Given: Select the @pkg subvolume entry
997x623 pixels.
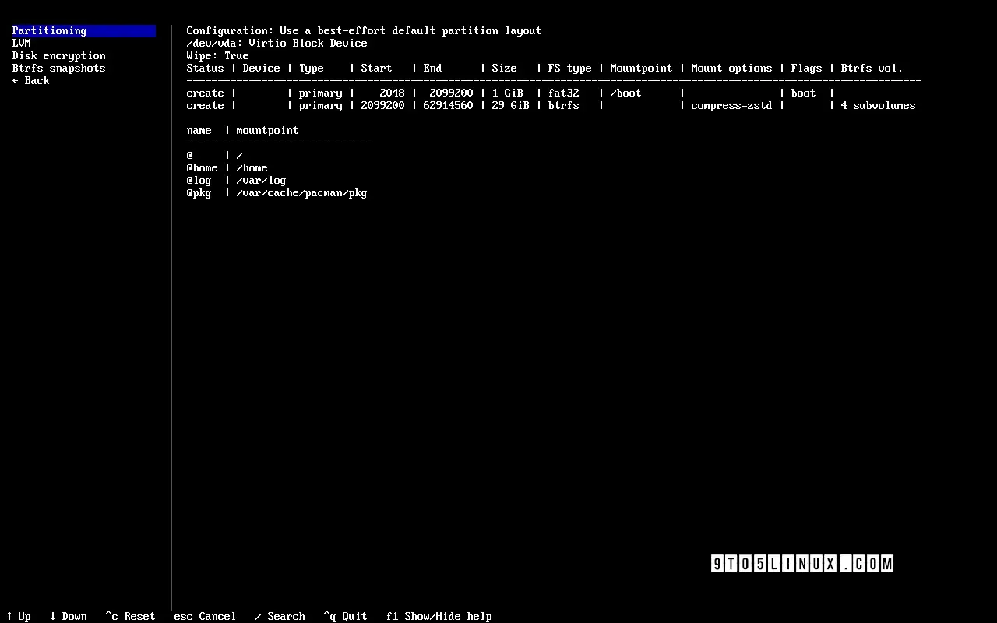Looking at the screenshot, I should pos(277,193).
